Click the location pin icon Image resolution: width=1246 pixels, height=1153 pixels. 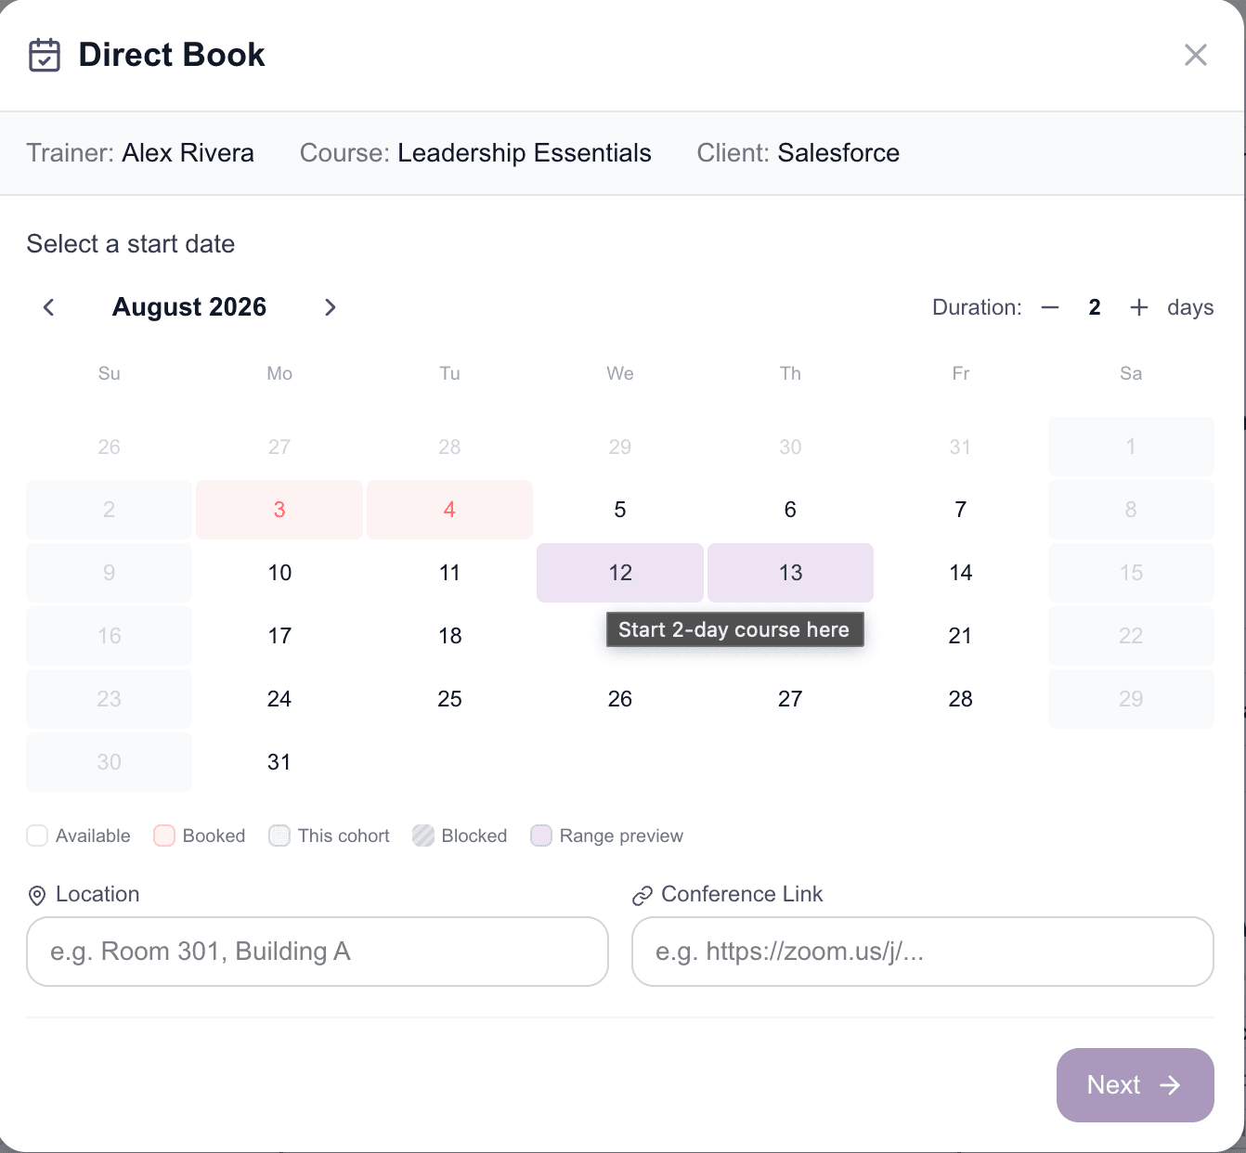point(37,895)
